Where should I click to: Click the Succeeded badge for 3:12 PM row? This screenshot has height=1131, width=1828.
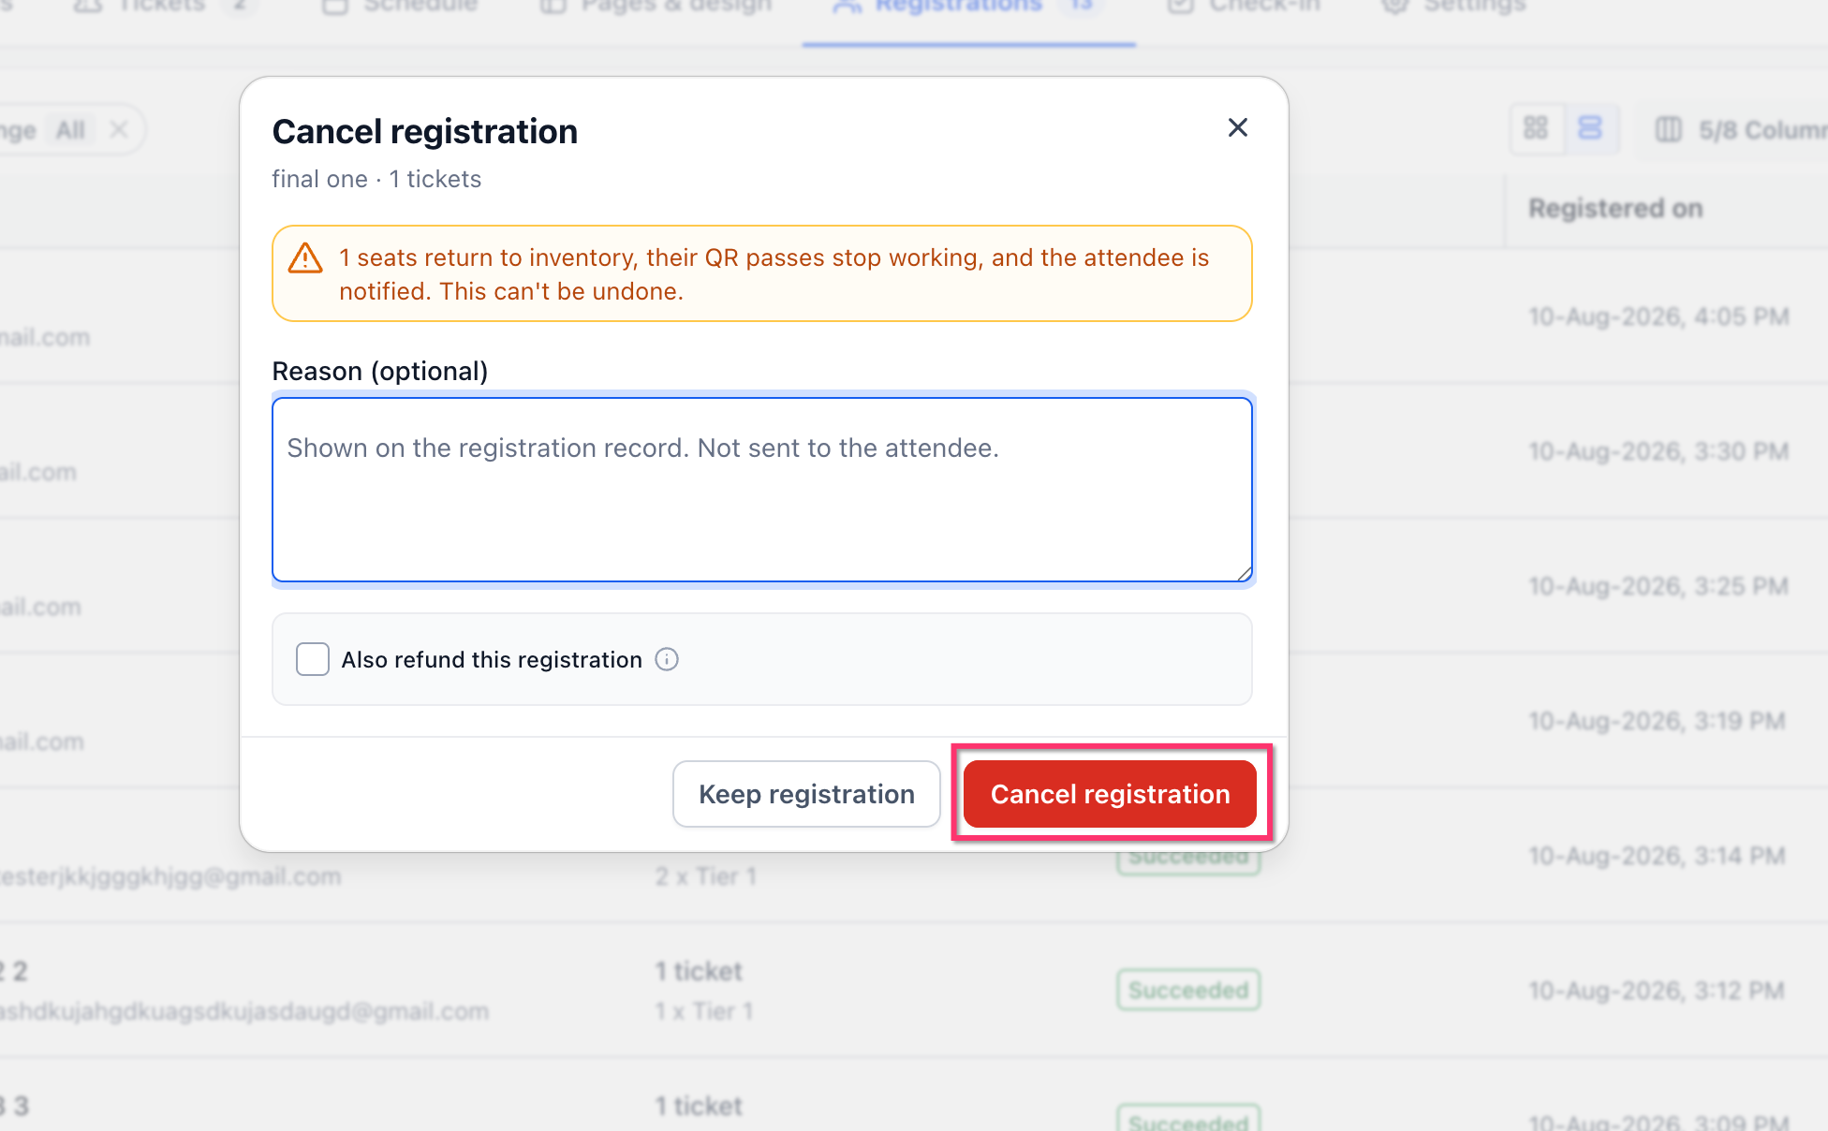1188,990
